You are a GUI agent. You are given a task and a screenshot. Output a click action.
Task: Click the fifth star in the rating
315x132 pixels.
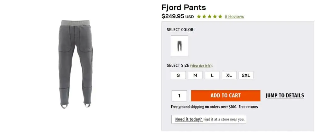tap(220, 17)
